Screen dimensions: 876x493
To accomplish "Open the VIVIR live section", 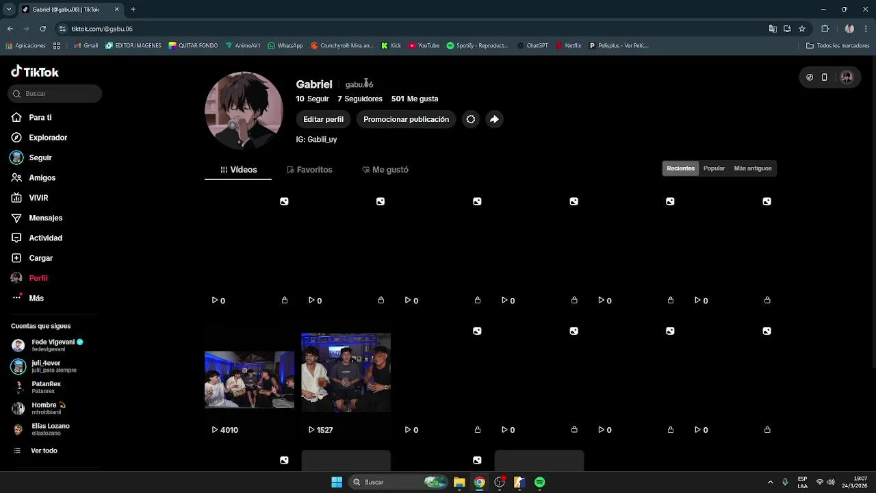I will [x=29, y=198].
